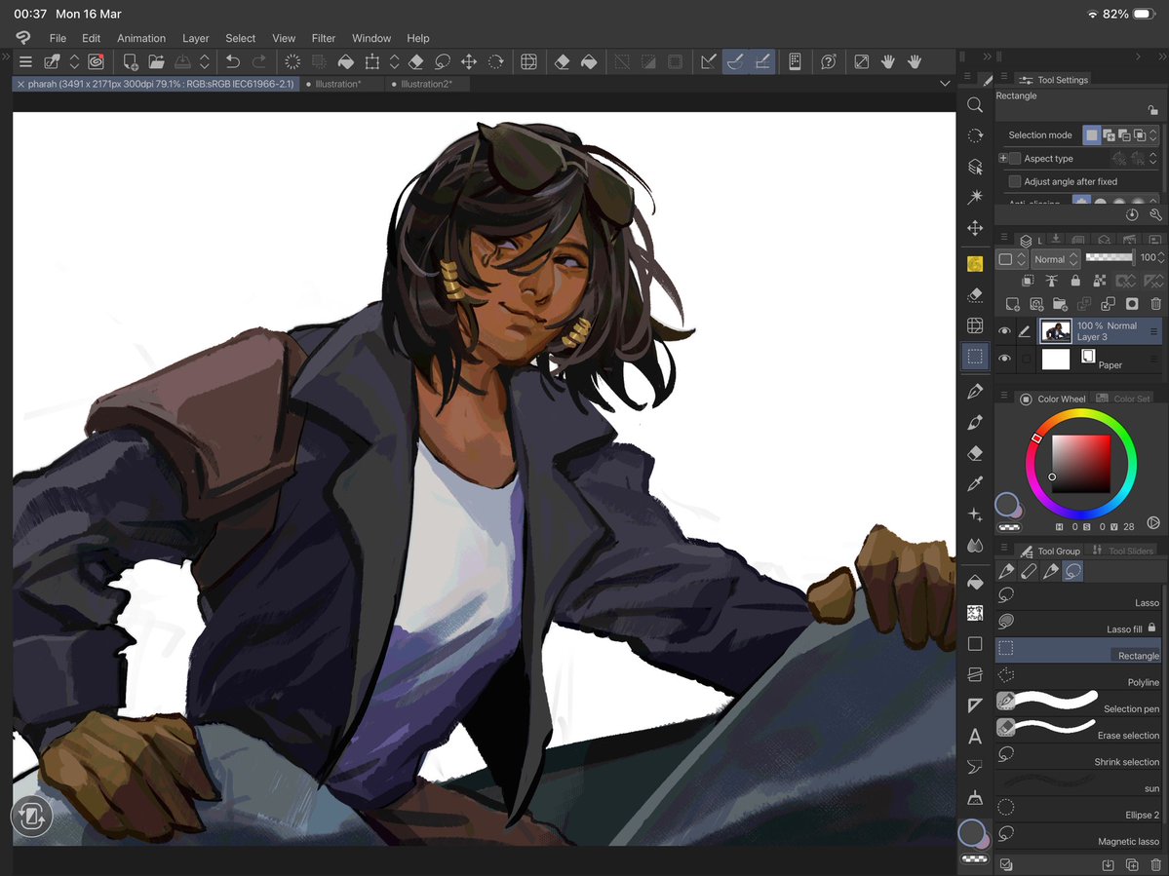Switch to the Illustration2 tab
The height and width of the screenshot is (876, 1169).
click(x=426, y=84)
